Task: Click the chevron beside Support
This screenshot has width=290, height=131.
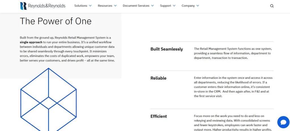Action: [174, 6]
